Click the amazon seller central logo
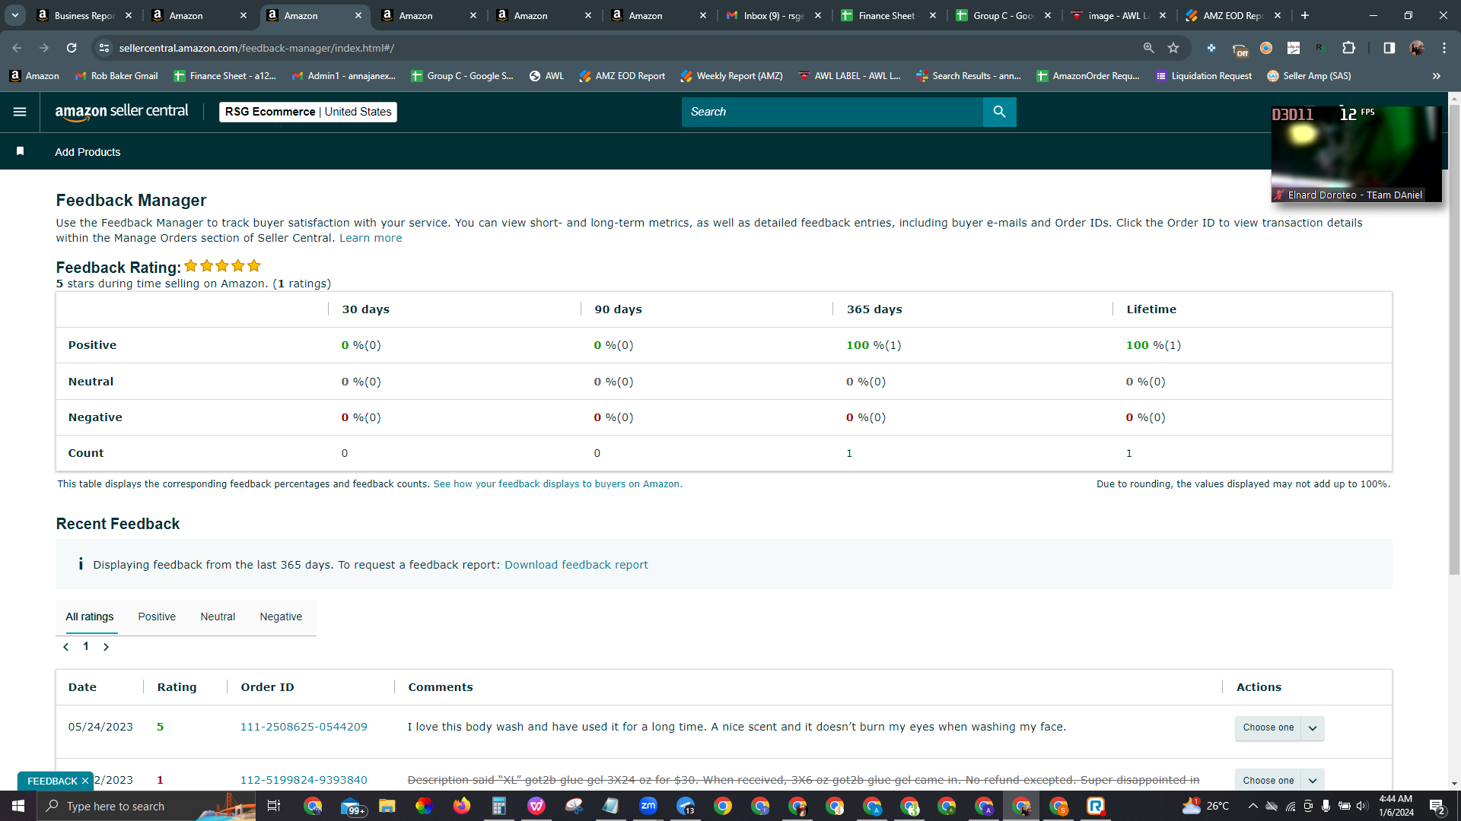 tap(122, 112)
